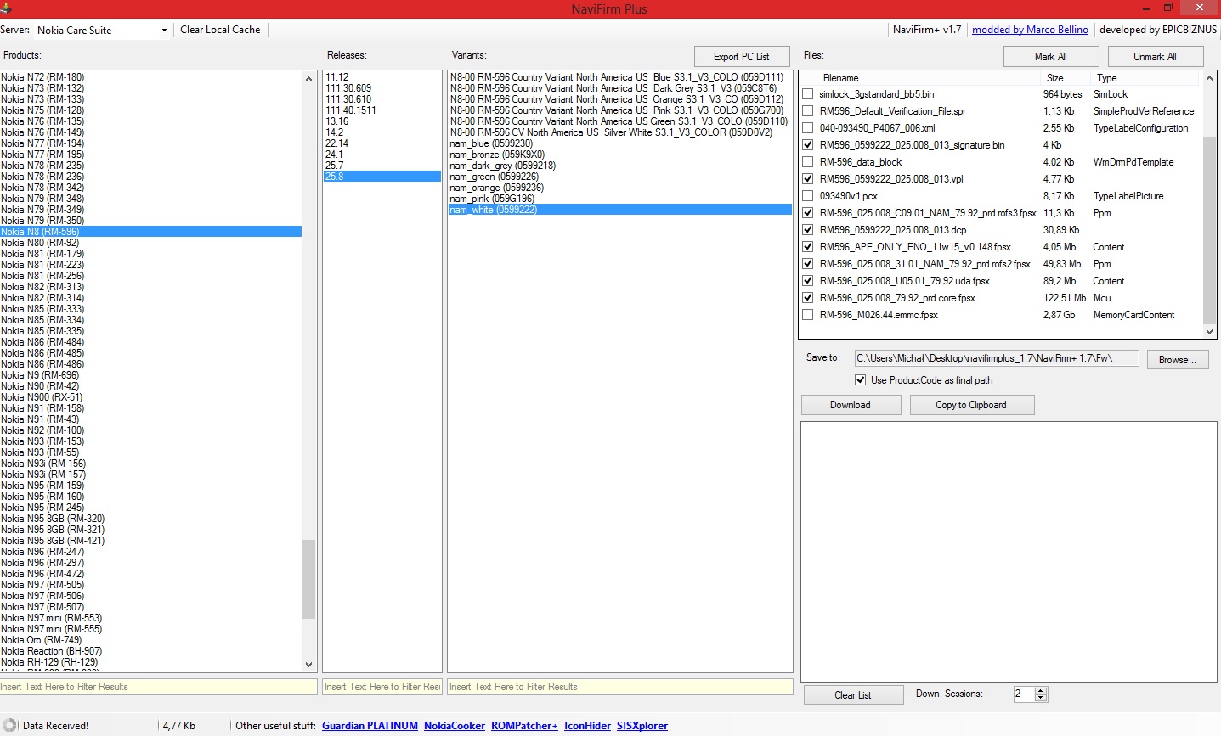Uncheck the RM596_APE_ONLY_ENO_11w15_v0.148.fpsx checkbox
This screenshot has width=1221, height=736.
[807, 247]
